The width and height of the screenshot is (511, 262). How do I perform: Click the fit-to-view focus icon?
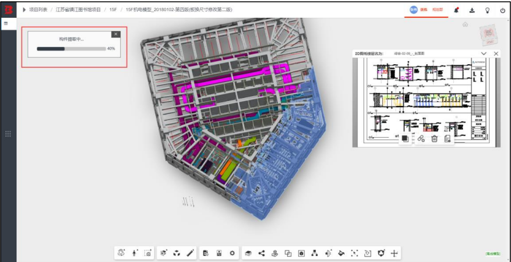pos(355,253)
